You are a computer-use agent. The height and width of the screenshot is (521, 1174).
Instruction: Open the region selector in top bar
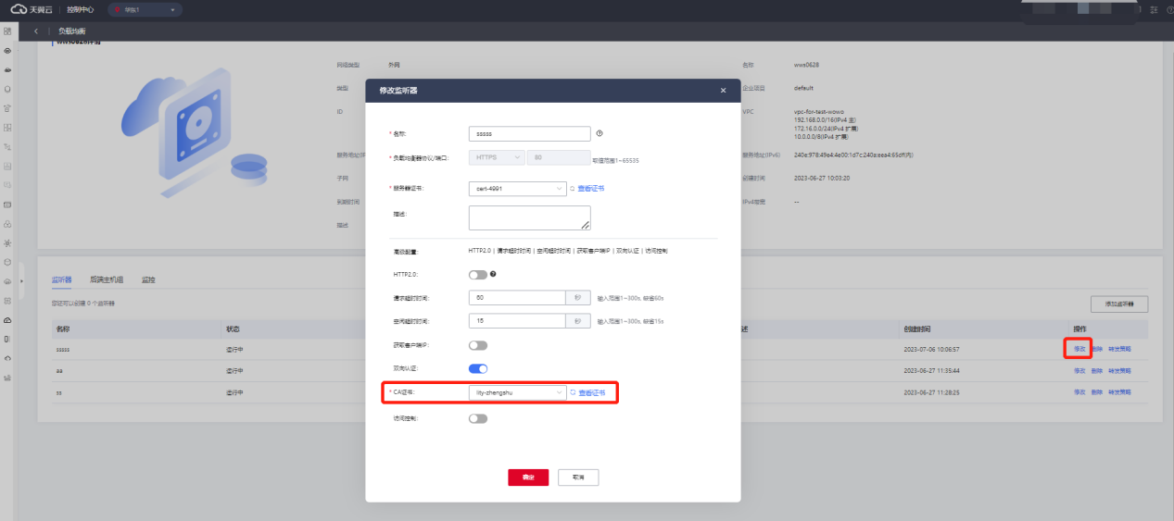tap(145, 9)
